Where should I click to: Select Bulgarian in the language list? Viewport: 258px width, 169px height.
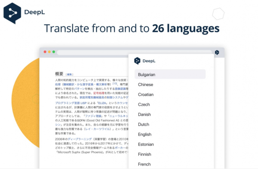[x=170, y=74]
